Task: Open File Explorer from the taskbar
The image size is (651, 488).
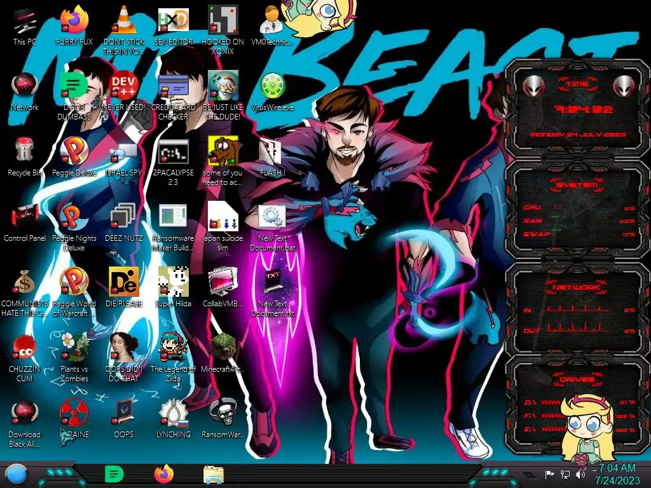Action: 214,475
